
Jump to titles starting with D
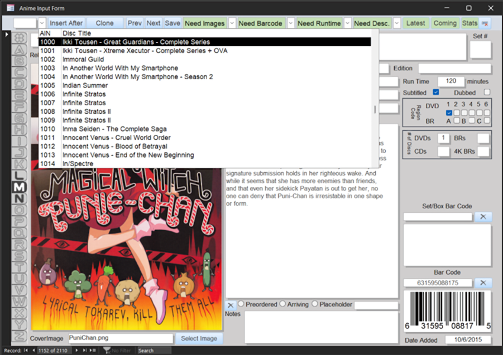(x=19, y=83)
